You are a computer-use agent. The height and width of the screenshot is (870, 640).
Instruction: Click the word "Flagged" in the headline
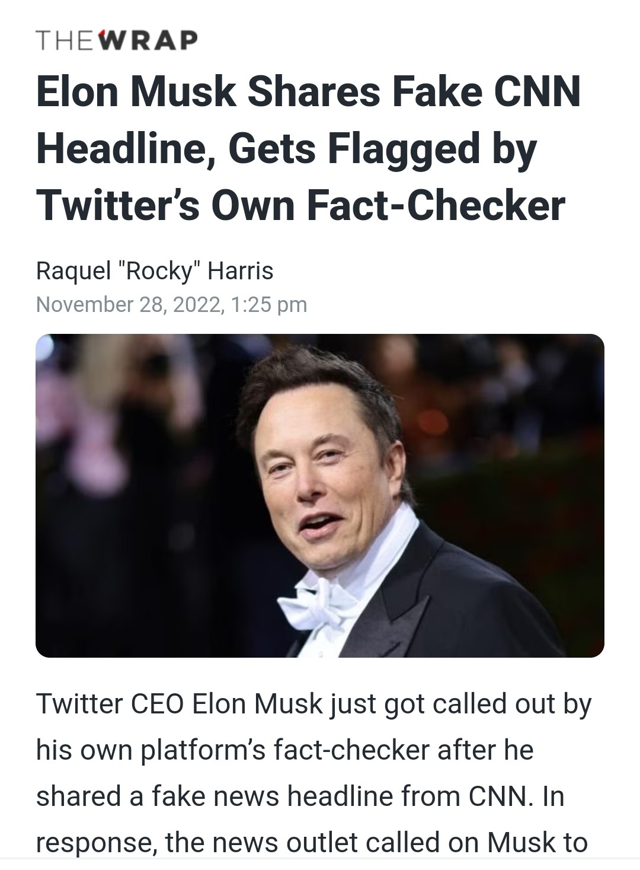point(403,148)
